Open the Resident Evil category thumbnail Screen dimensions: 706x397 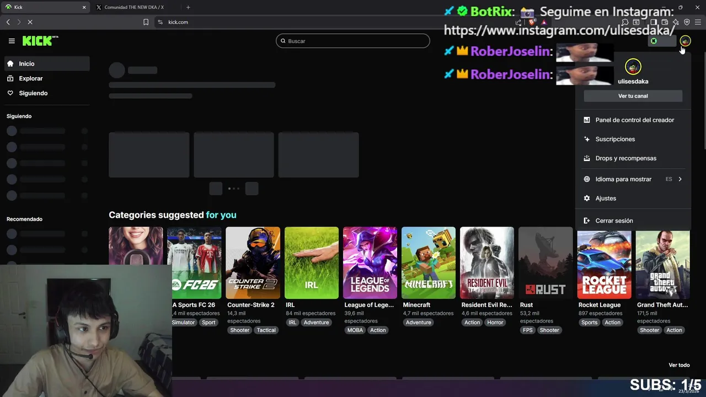tap(487, 263)
